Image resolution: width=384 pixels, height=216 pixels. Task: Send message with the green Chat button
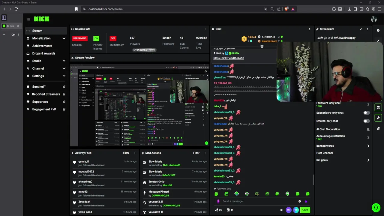click(x=305, y=210)
